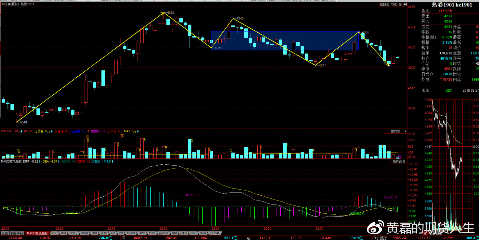Image resolution: width=479 pixels, height=240 pixels.
Task: Click the 地量柱 indicator label
Action: (x=99, y=131)
